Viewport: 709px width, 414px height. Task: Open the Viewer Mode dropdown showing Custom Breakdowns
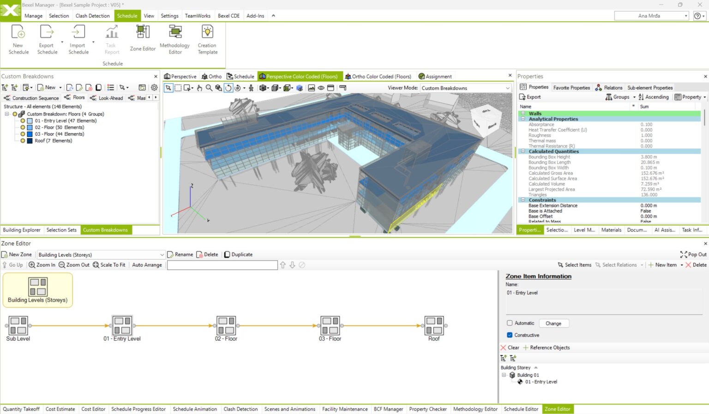pos(506,88)
